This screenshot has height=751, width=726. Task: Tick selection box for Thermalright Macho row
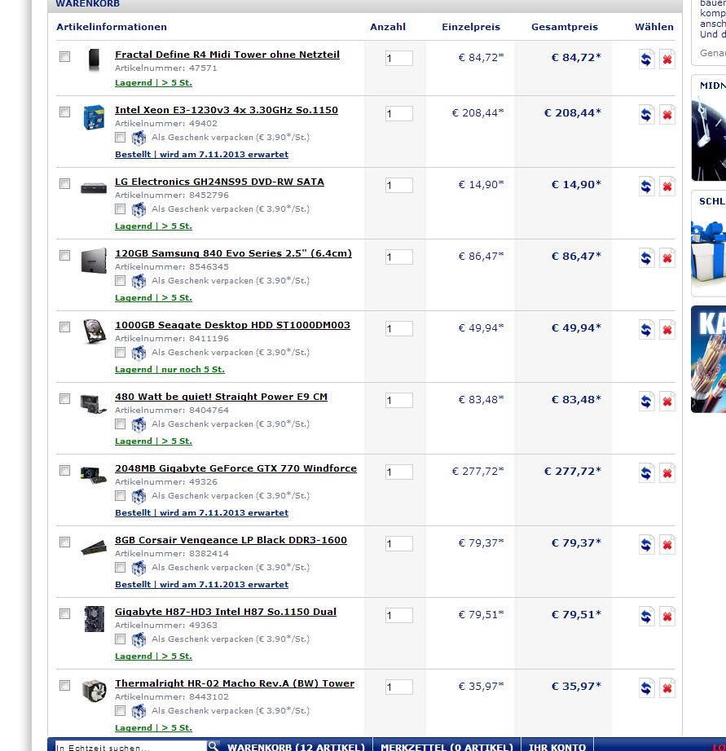tap(64, 685)
